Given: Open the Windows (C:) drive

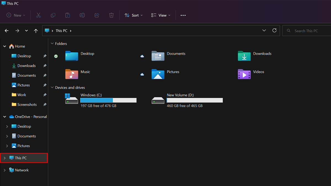Looking at the screenshot, I should 91,95.
